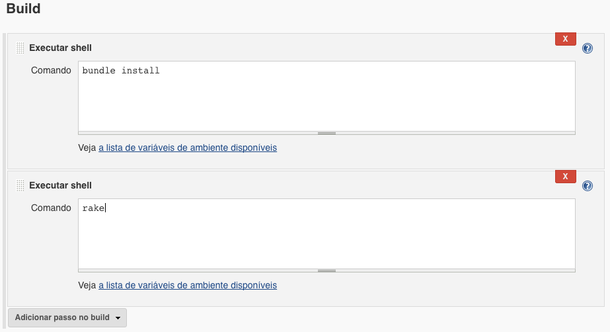Click the Comando label beside rake
The image size is (610, 332).
51,208
